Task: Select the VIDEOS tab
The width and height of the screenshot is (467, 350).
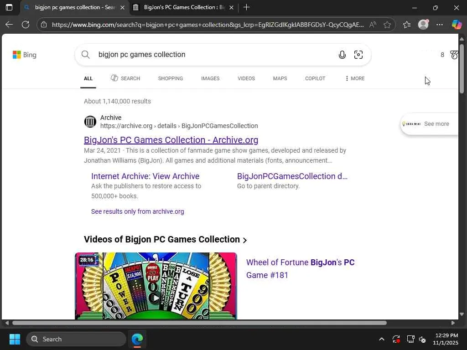Action: (x=246, y=78)
